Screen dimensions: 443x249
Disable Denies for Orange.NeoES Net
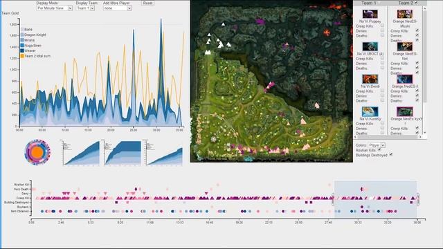pos(417,68)
